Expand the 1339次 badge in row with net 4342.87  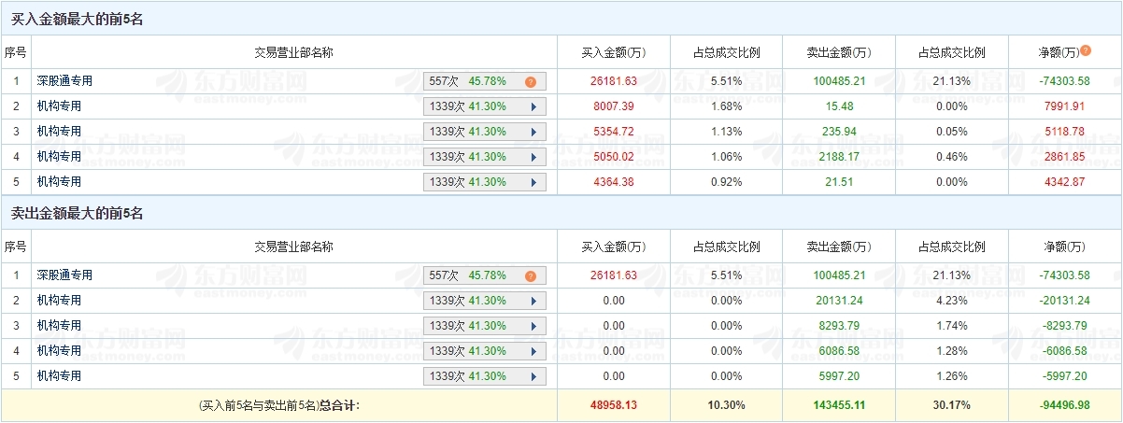pos(484,182)
